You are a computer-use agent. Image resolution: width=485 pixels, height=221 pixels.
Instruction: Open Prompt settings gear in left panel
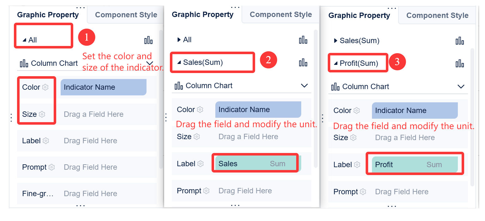(x=52, y=167)
